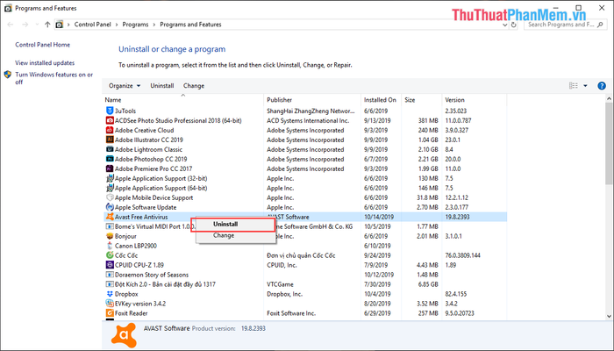Viewport: 614px width, 351px height.
Task: Open recent locations dropdown arrow
Action: click(37, 25)
